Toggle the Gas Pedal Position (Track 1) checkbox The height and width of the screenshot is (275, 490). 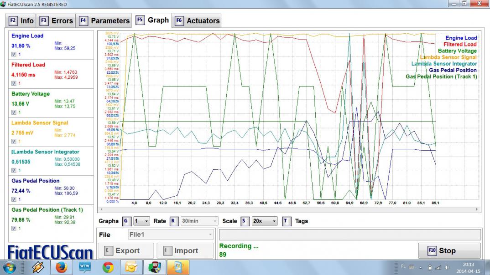14,228
